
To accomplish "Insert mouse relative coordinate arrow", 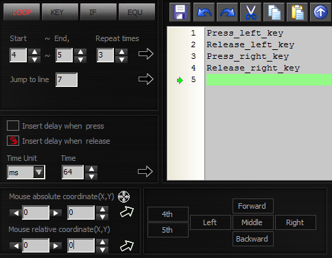I will 127,246.
